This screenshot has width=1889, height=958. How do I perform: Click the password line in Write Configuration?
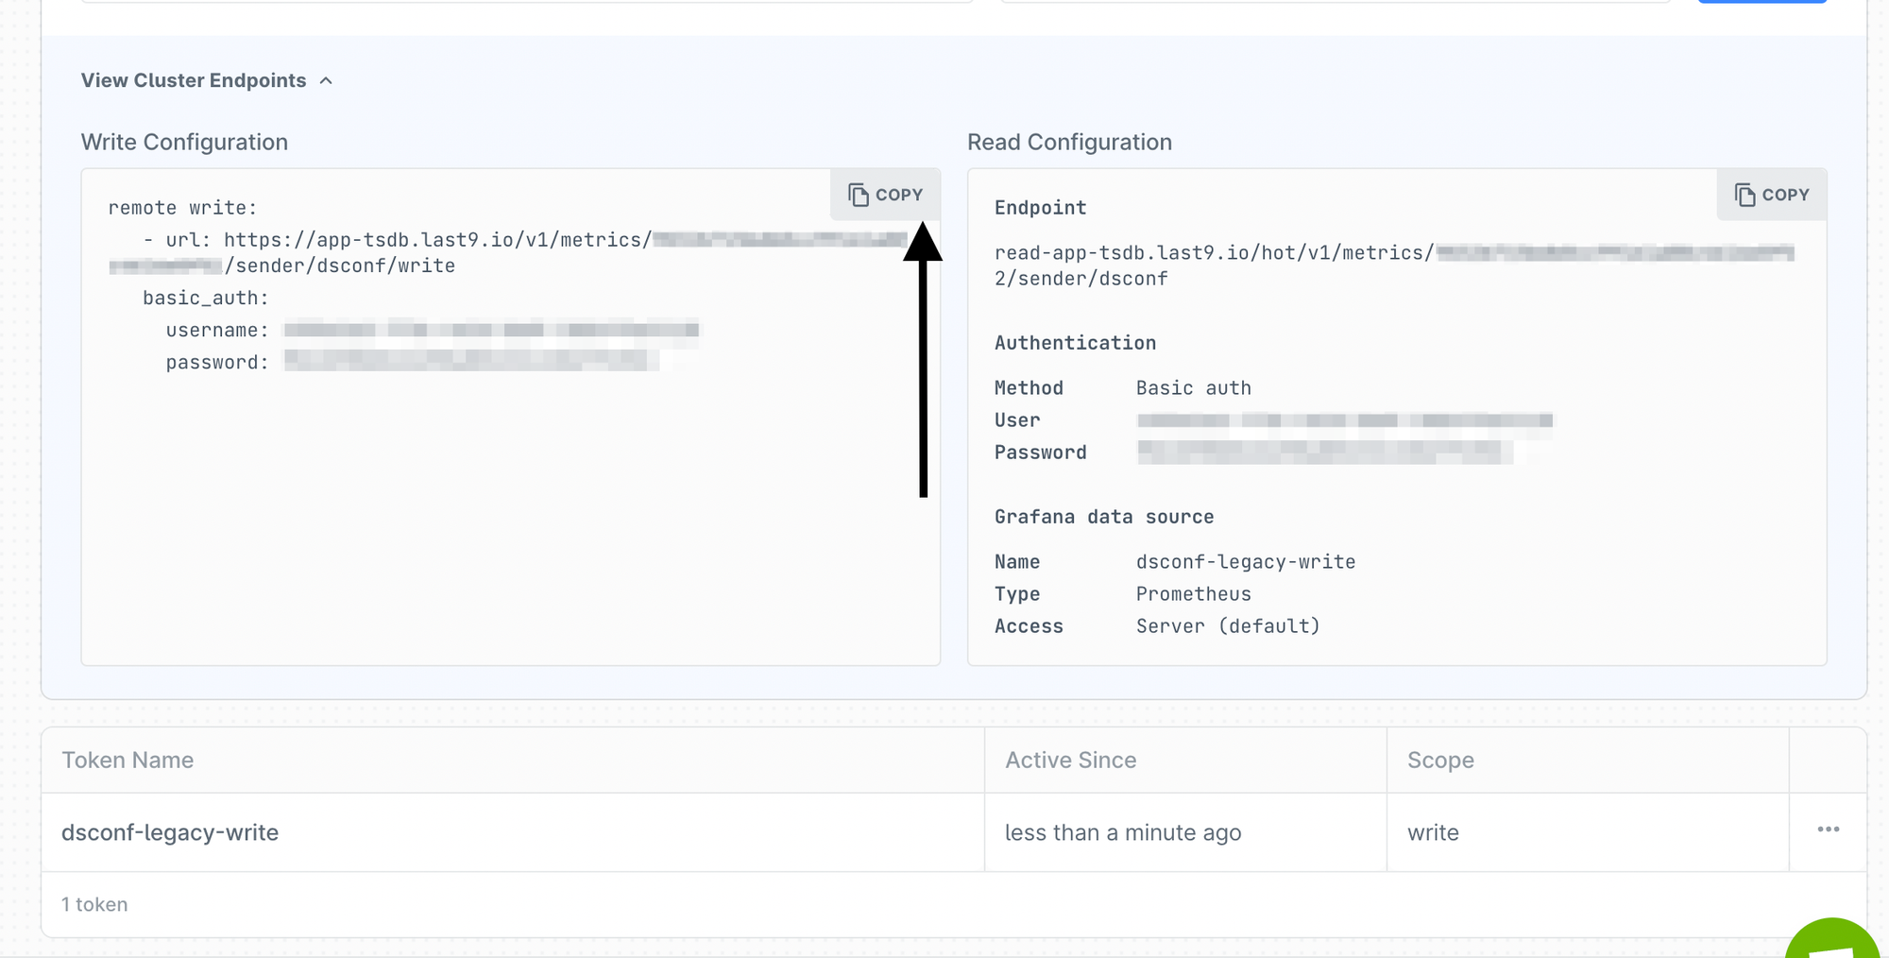pos(413,362)
